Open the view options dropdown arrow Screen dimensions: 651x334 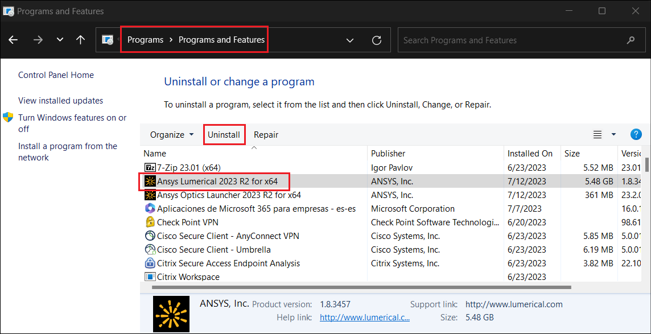(613, 134)
